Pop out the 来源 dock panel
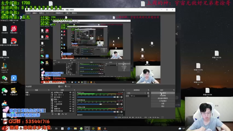Viewport: 233px width, 131px height. [75, 90]
